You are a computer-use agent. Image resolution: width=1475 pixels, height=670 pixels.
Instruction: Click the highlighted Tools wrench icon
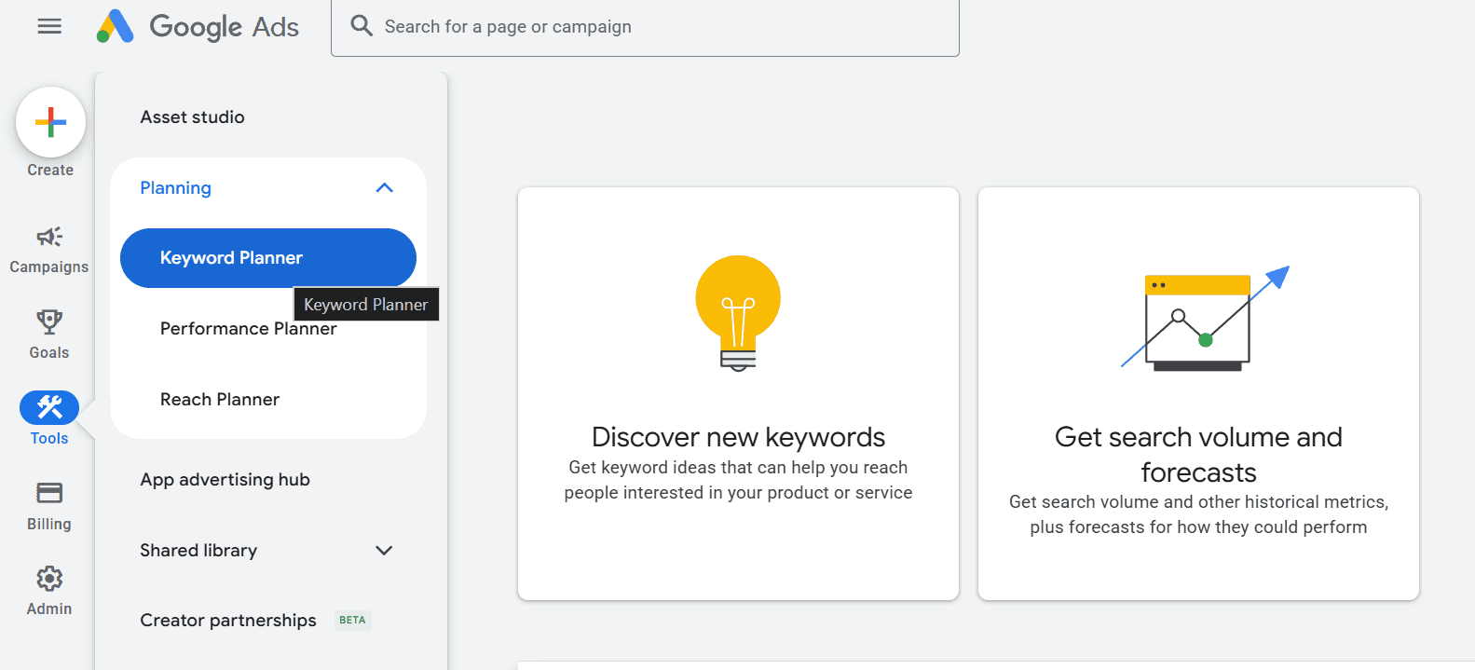[48, 407]
